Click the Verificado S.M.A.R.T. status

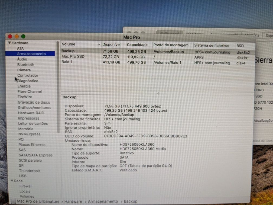pyautogui.click(x=128, y=170)
